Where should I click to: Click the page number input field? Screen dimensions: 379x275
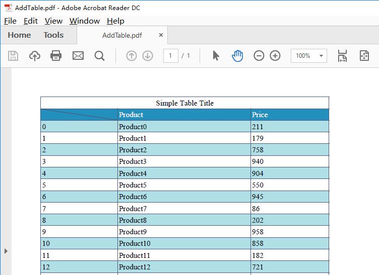click(x=170, y=56)
